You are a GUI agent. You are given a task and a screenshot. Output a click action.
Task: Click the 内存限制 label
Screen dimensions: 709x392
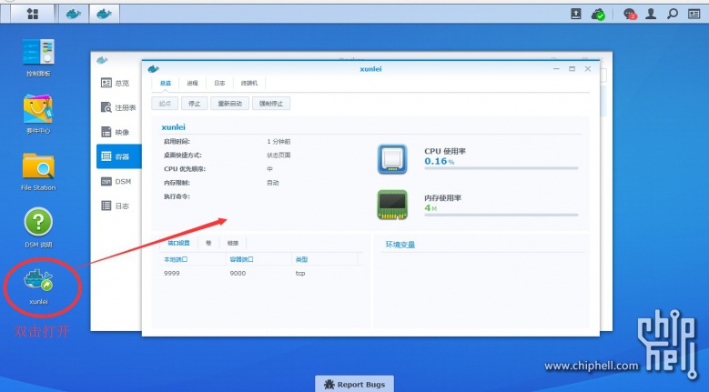tap(177, 183)
